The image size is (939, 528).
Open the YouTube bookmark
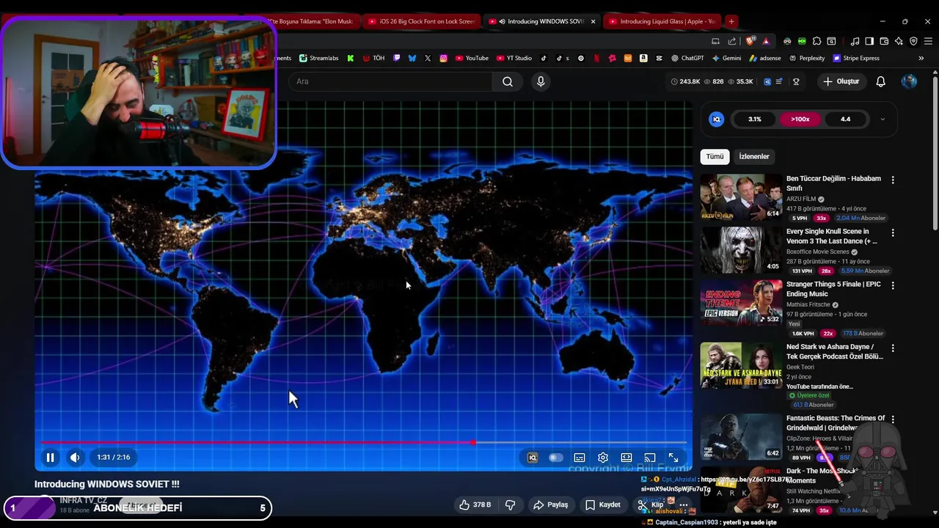[x=472, y=58]
